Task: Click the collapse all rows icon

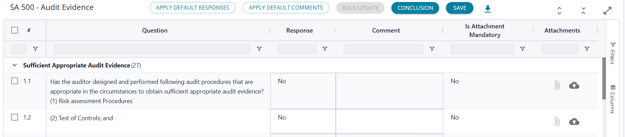Action: point(583,11)
